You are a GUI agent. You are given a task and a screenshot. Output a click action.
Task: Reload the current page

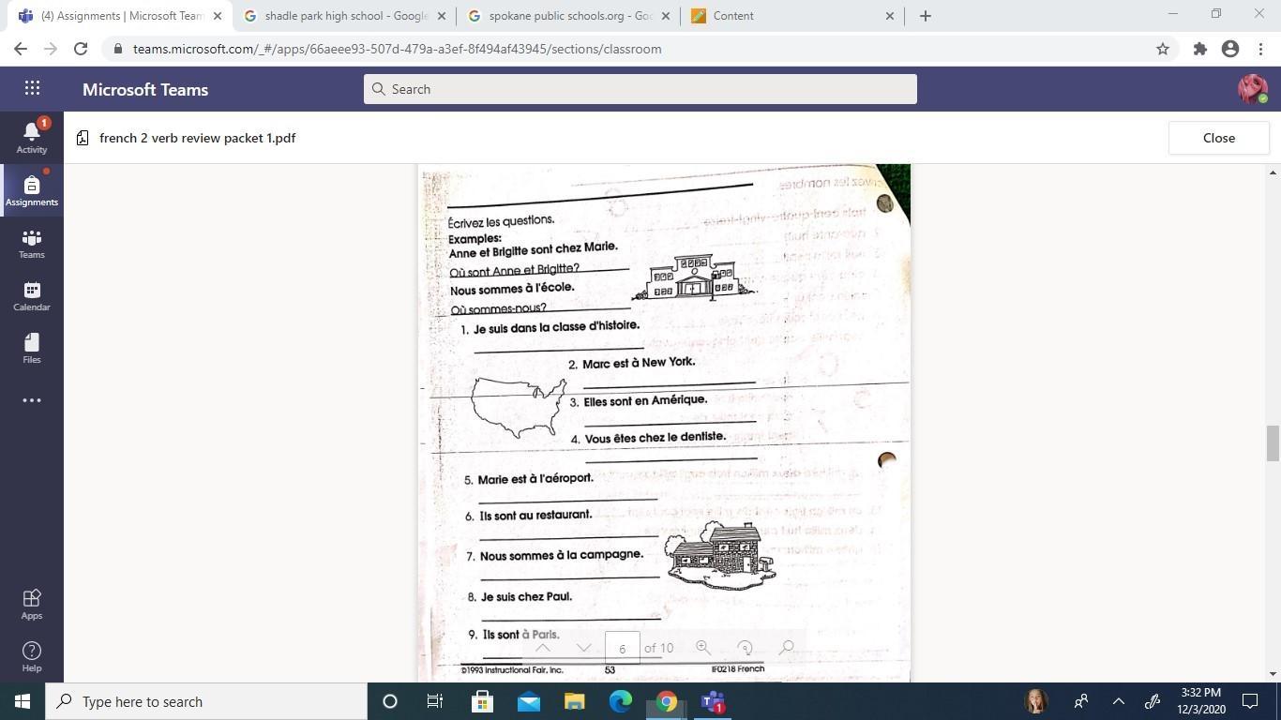click(81, 49)
